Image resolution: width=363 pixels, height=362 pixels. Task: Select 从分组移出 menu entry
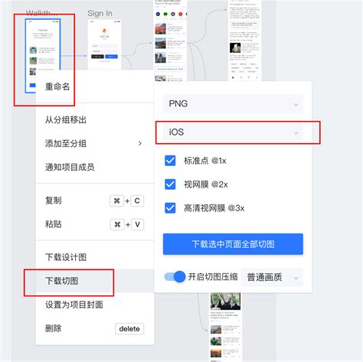(95, 119)
